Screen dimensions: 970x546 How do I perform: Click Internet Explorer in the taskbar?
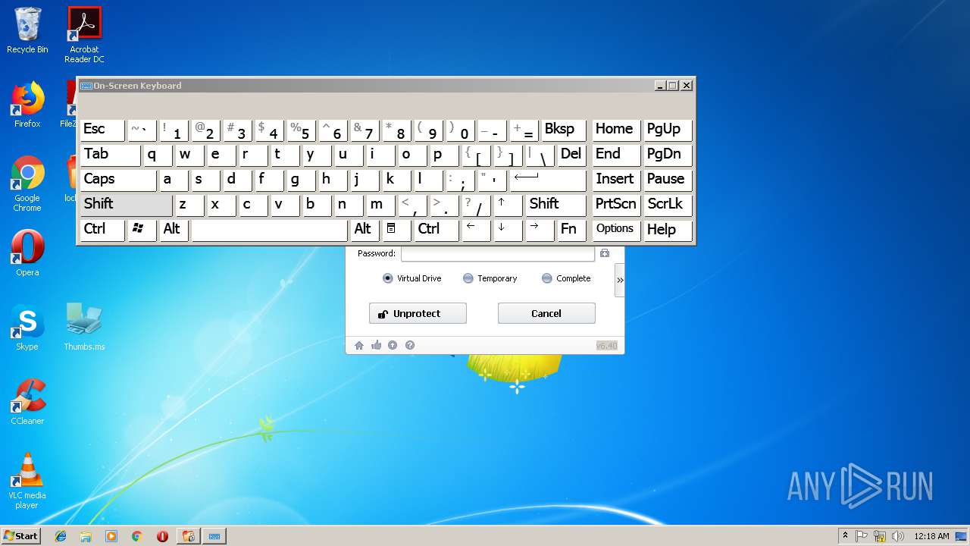click(61, 536)
